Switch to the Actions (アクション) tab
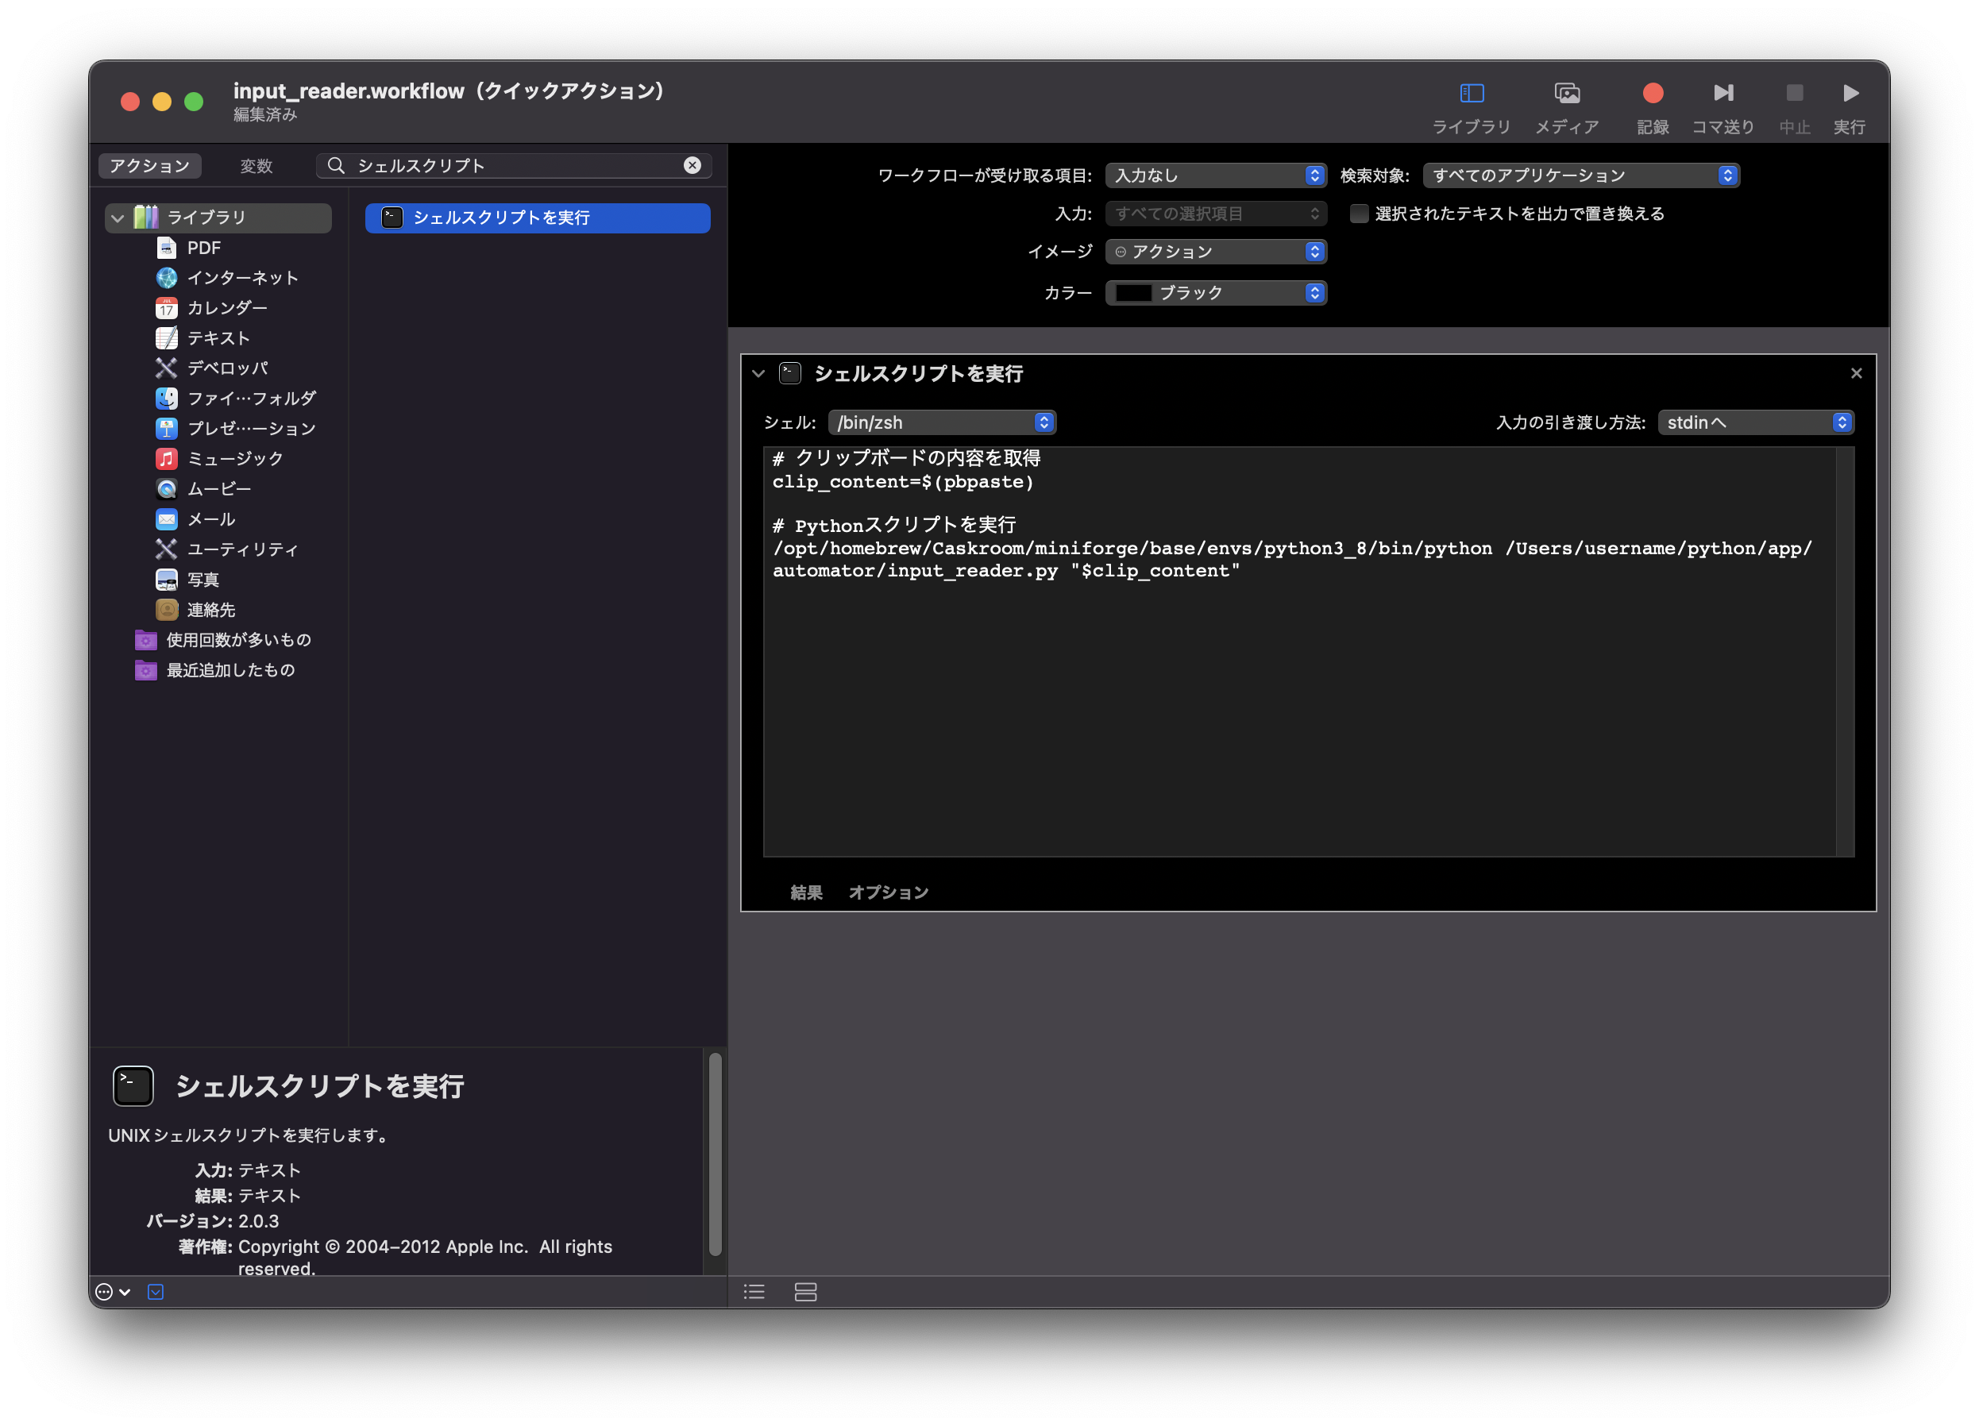 [150, 166]
